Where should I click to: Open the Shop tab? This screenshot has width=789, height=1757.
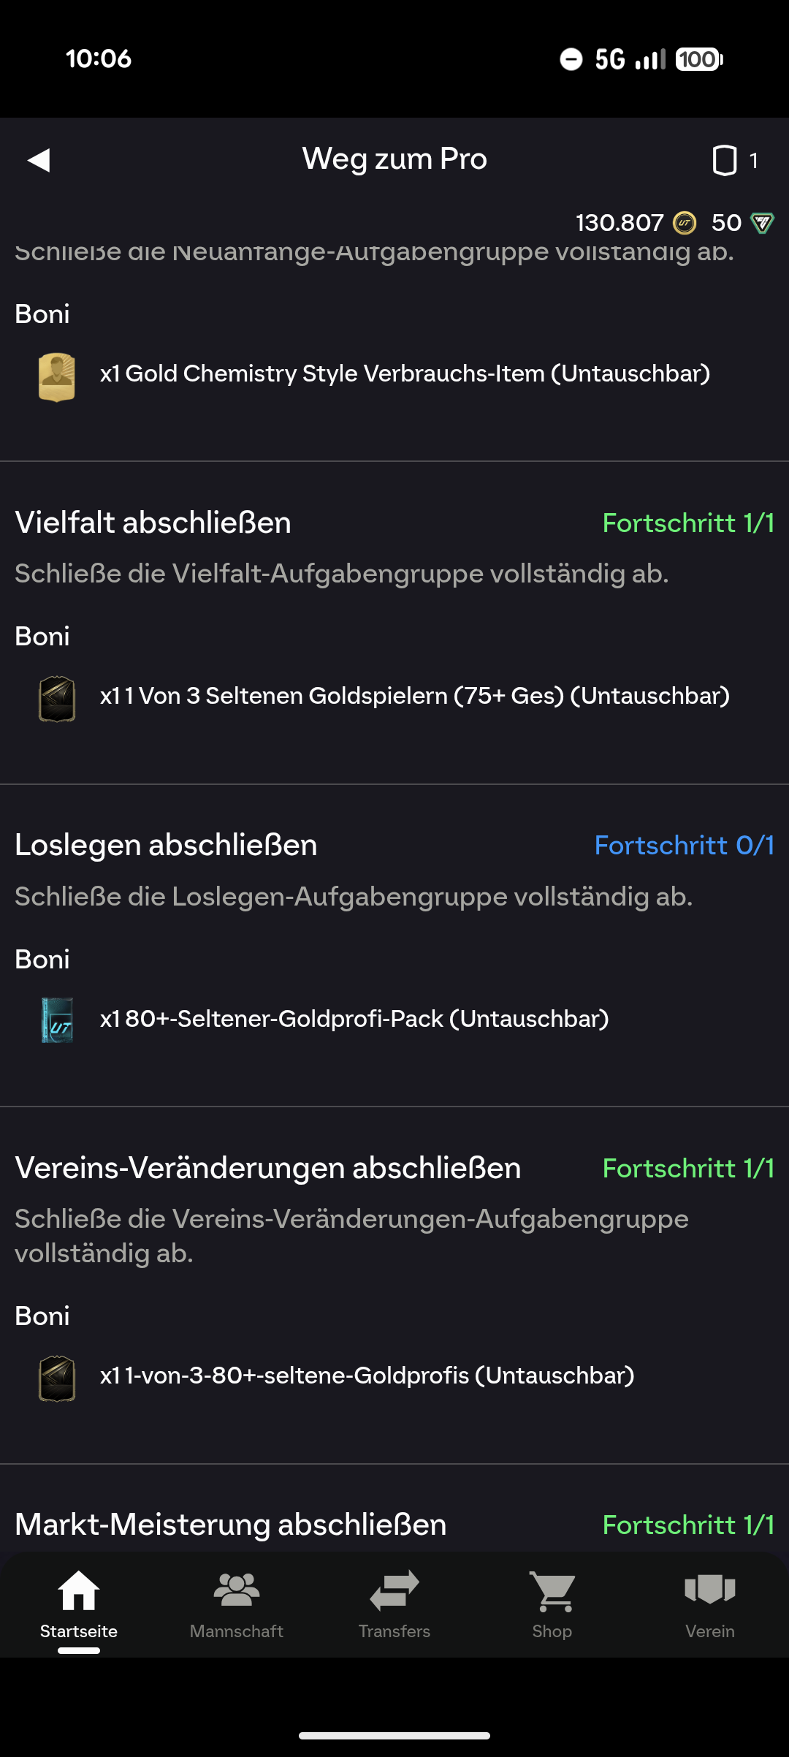(552, 1605)
